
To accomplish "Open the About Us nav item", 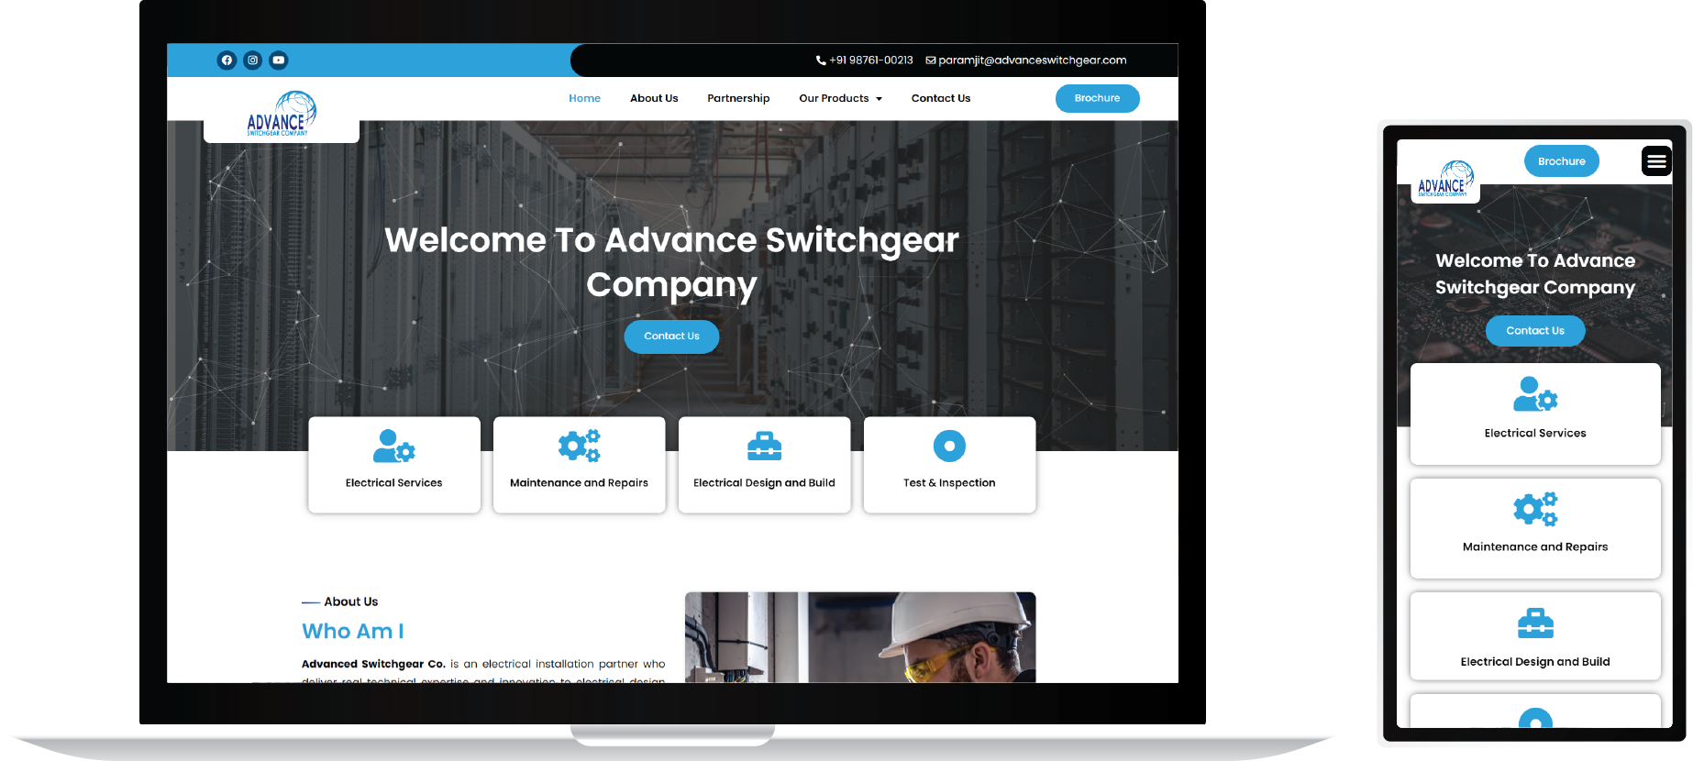I will [x=654, y=98].
